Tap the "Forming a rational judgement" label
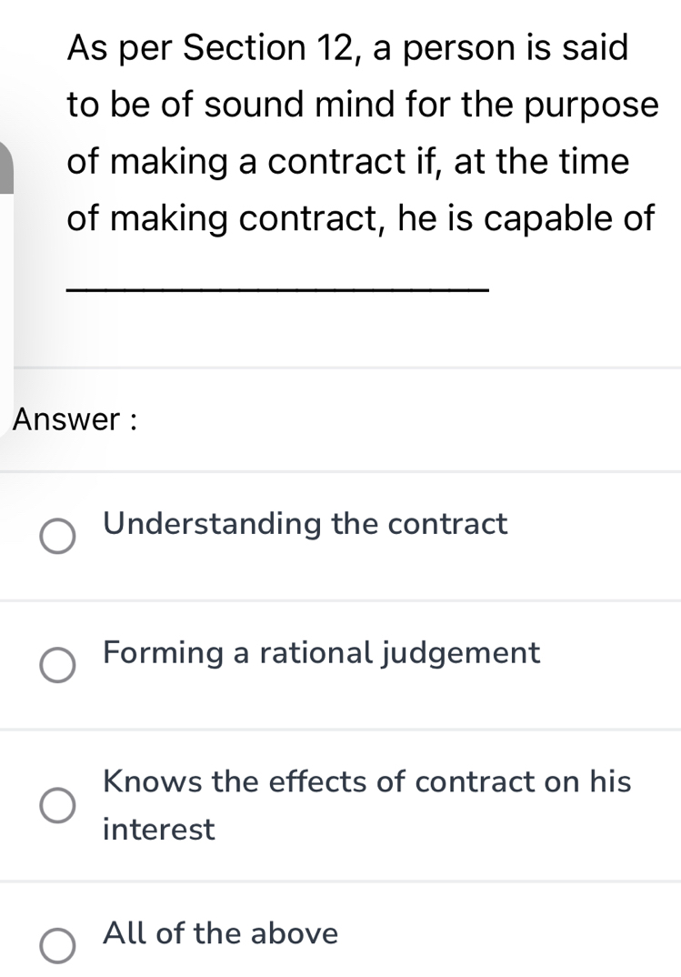The height and width of the screenshot is (977, 681). point(322,652)
